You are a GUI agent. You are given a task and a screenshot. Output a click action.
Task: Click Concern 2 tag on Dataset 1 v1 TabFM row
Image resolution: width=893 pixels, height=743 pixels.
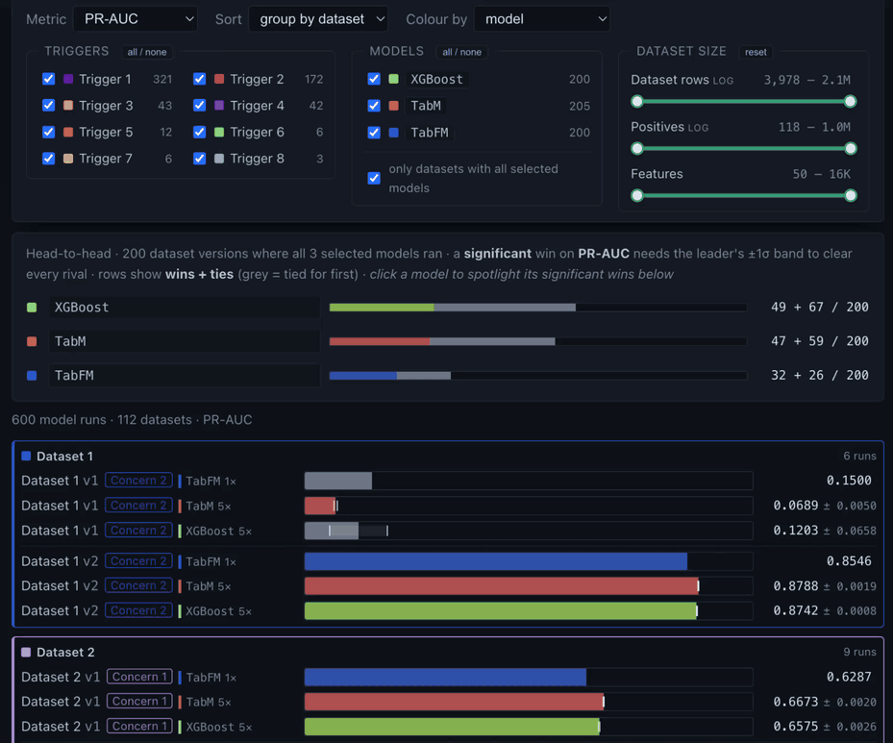coord(138,481)
